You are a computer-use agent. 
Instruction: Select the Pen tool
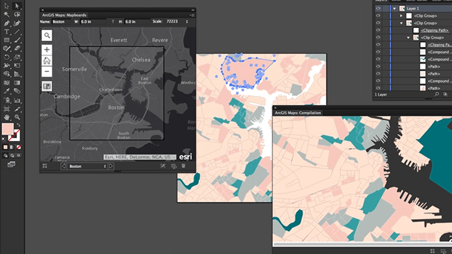[6, 23]
